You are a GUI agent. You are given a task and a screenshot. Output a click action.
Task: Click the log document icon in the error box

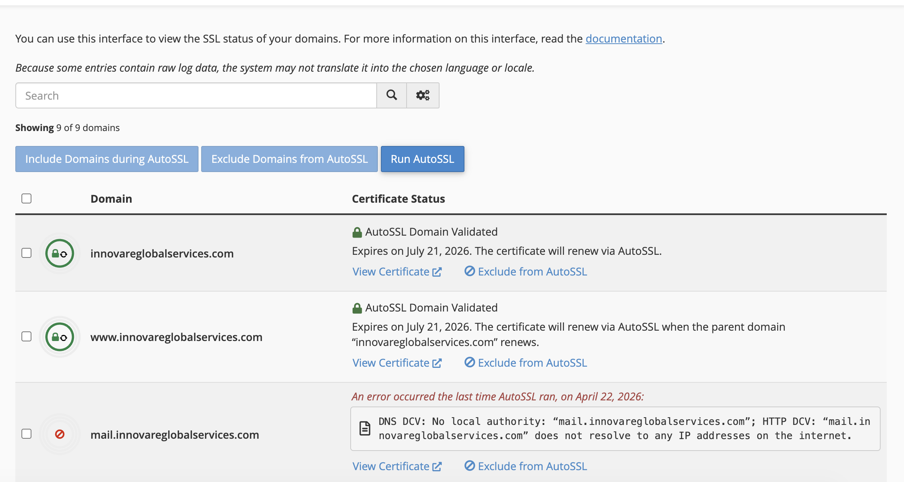365,428
